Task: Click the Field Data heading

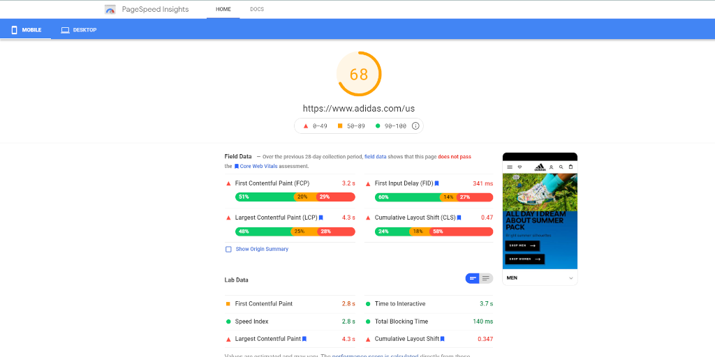Action: coord(238,156)
